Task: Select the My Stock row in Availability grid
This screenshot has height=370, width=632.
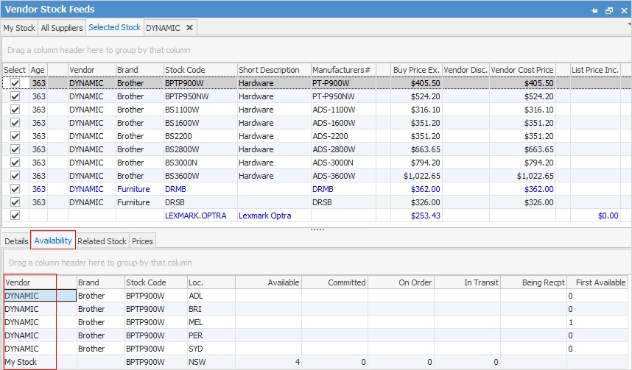Action: pyautogui.click(x=21, y=362)
